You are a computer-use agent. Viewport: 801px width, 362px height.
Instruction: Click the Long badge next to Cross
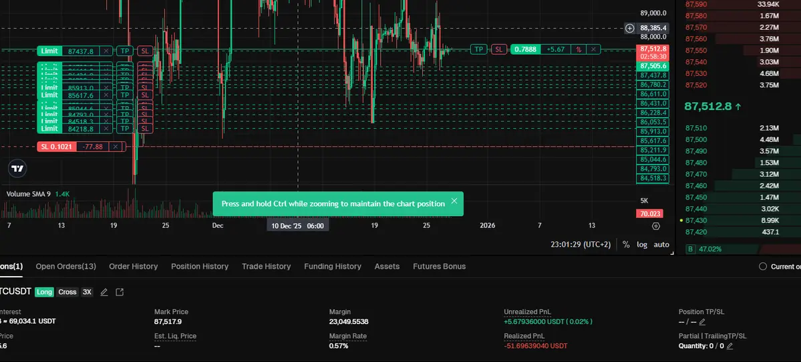click(x=44, y=292)
